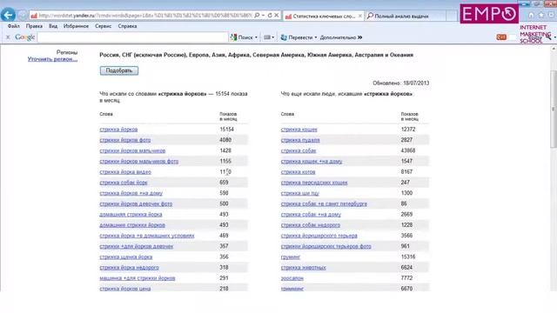Image resolution: width=557 pixels, height=313 pixels.
Task: Click the browser Forward arrow button
Action: [x=23, y=16]
